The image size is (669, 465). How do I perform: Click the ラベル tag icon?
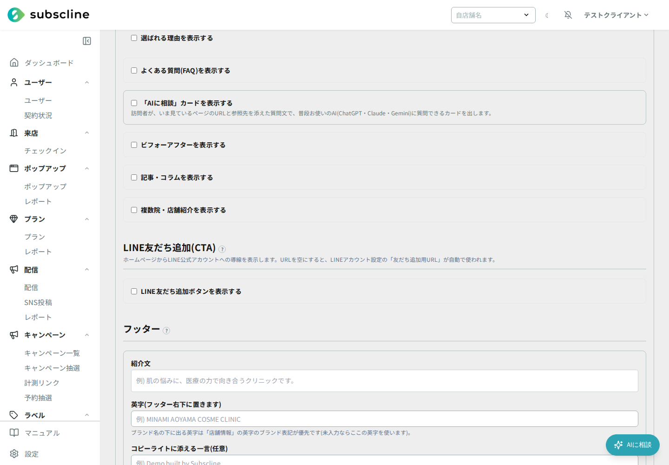click(x=14, y=415)
